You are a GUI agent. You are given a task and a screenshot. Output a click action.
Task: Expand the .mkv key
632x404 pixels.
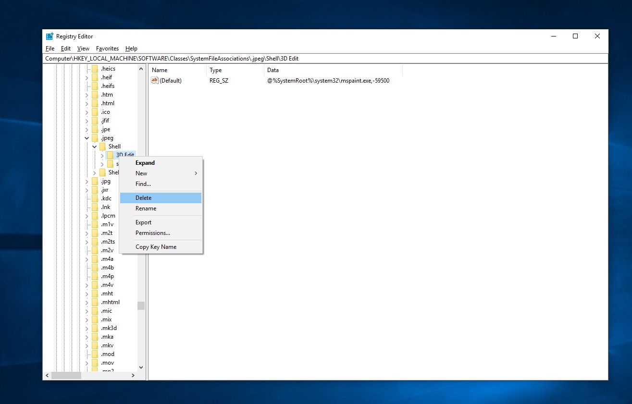tap(87, 345)
